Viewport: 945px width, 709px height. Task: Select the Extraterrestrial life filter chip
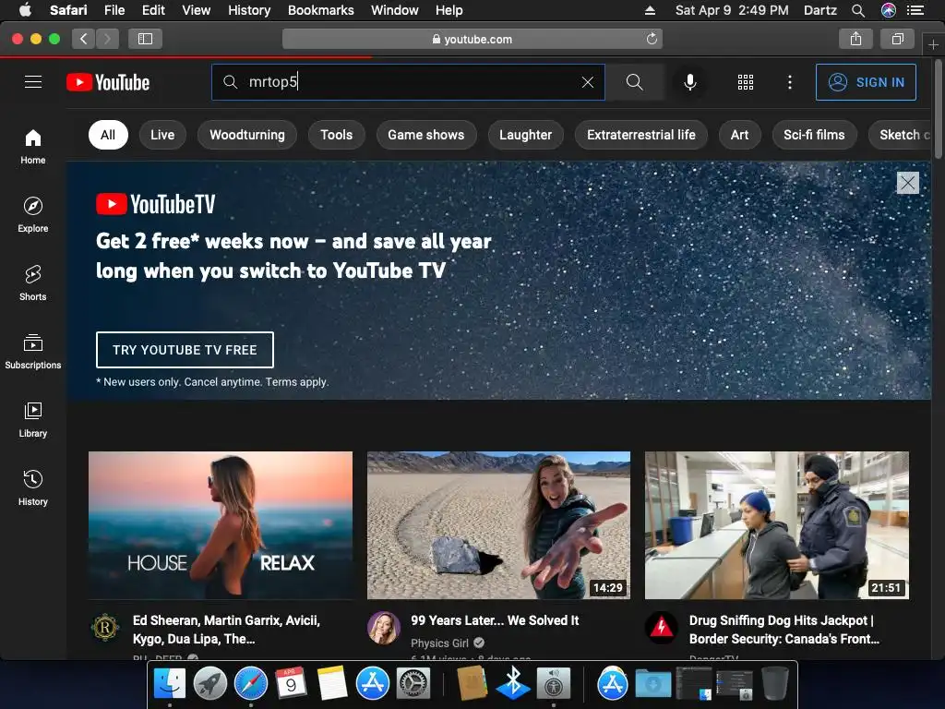(641, 135)
